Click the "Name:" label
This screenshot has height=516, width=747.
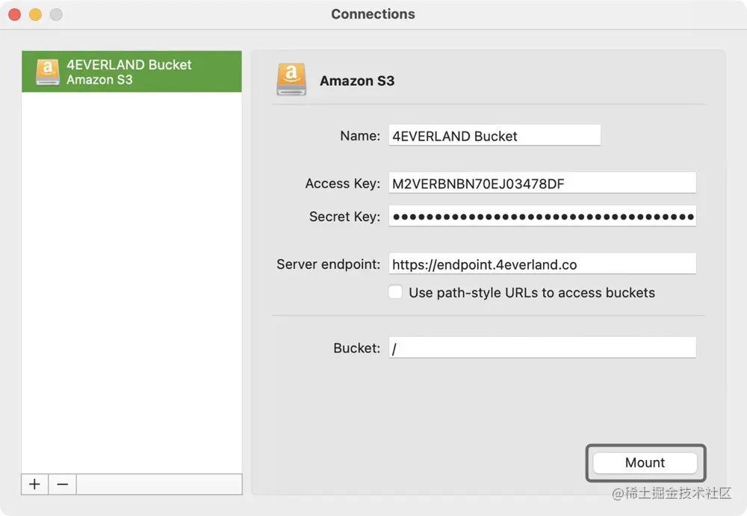coord(360,136)
